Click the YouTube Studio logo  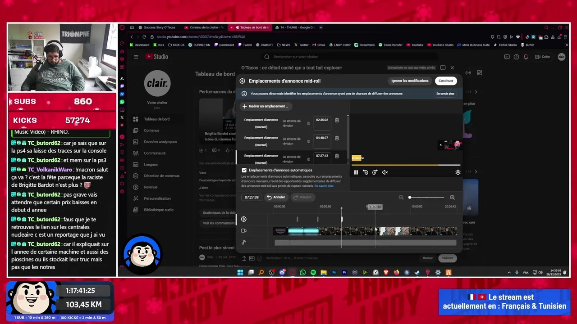[x=156, y=57]
